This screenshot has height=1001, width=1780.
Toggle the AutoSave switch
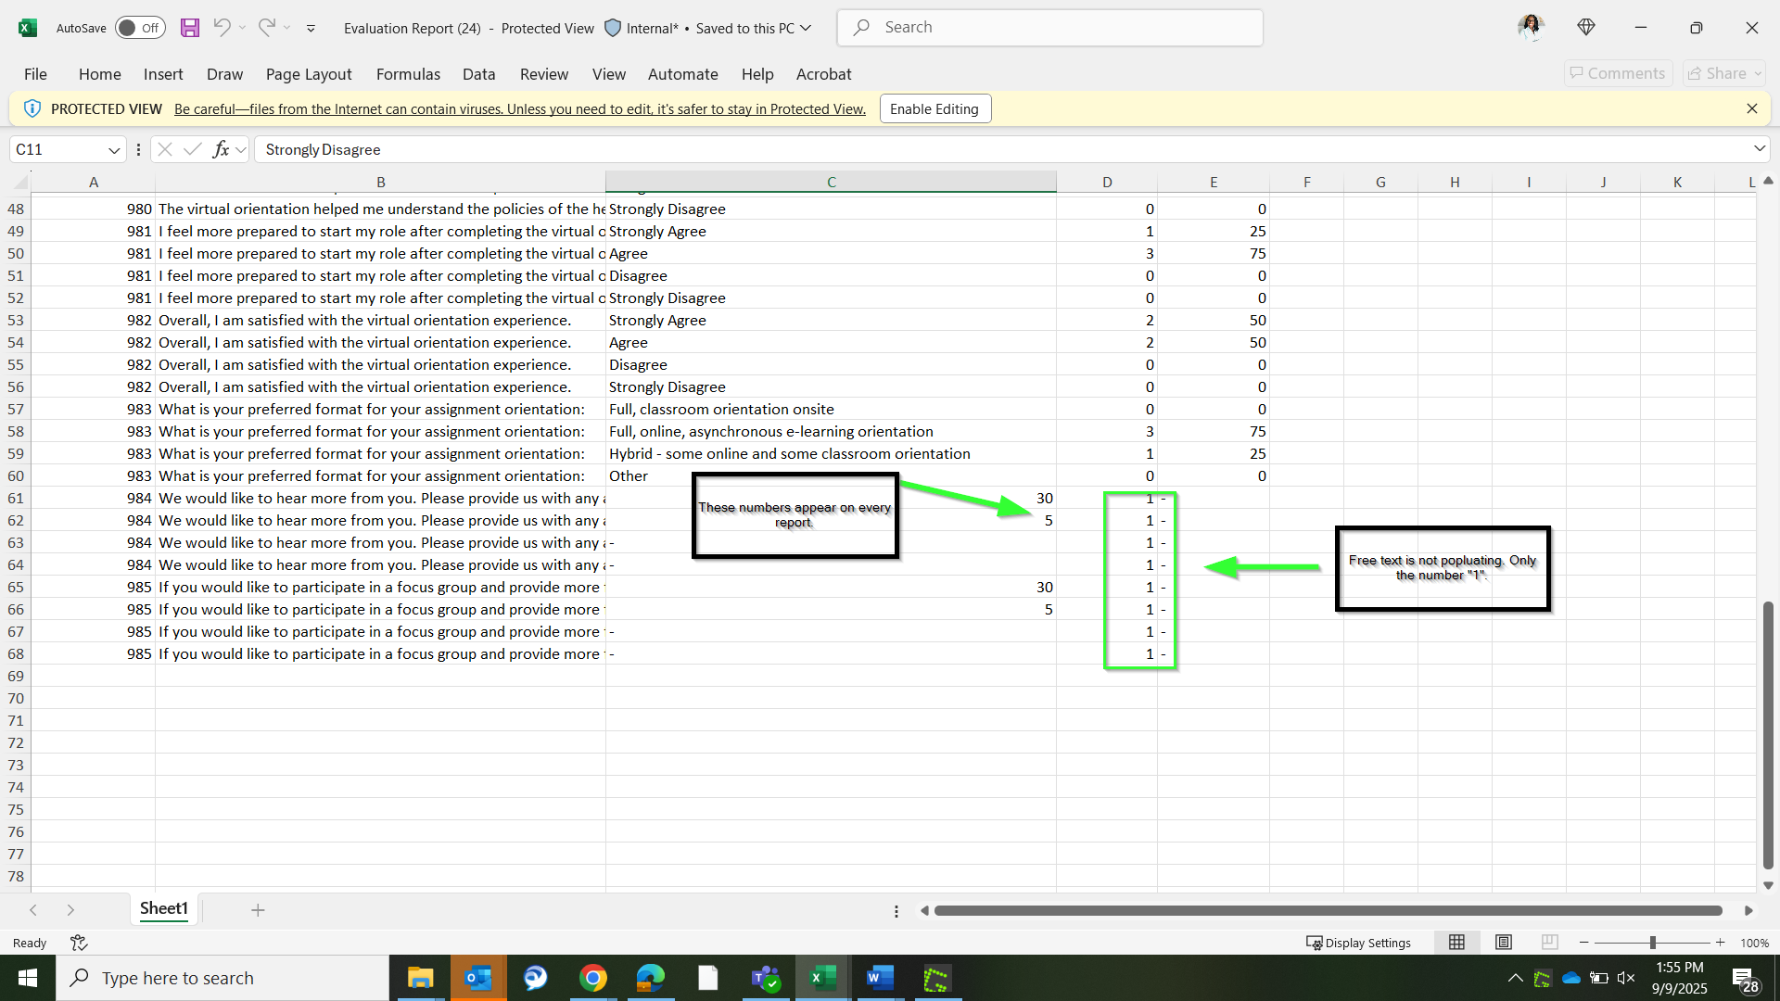click(x=140, y=28)
